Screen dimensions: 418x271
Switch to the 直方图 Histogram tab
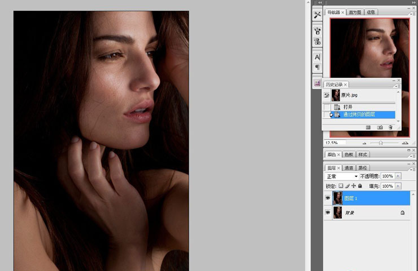(x=355, y=12)
